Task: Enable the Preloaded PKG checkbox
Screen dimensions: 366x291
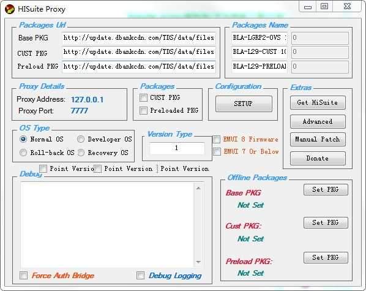Action: click(143, 110)
